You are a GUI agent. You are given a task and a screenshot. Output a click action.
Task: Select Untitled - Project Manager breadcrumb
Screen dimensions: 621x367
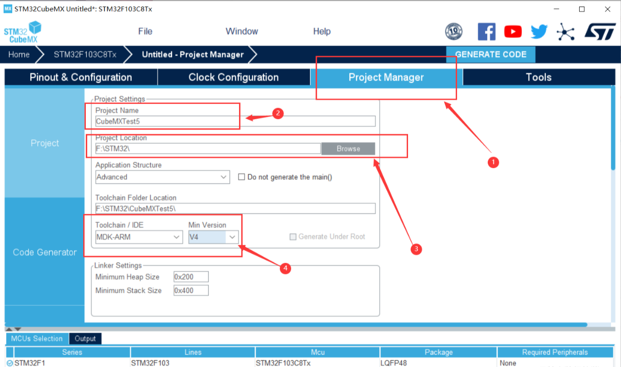coord(193,55)
